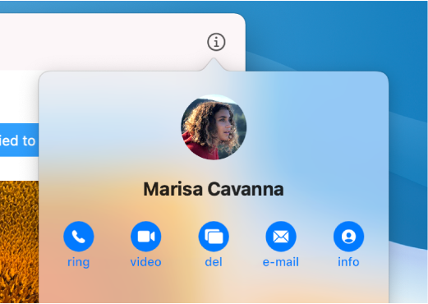Send an email using the envelope icon
This screenshot has height=304, width=428.
281,237
